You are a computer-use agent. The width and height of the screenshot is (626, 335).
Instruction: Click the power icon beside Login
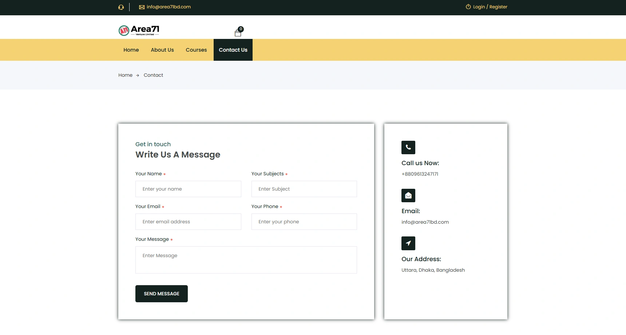468,7
